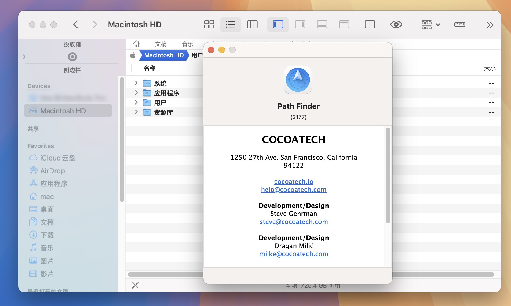
Task: Click the 投放箱 drop stack label
Action: point(72,44)
